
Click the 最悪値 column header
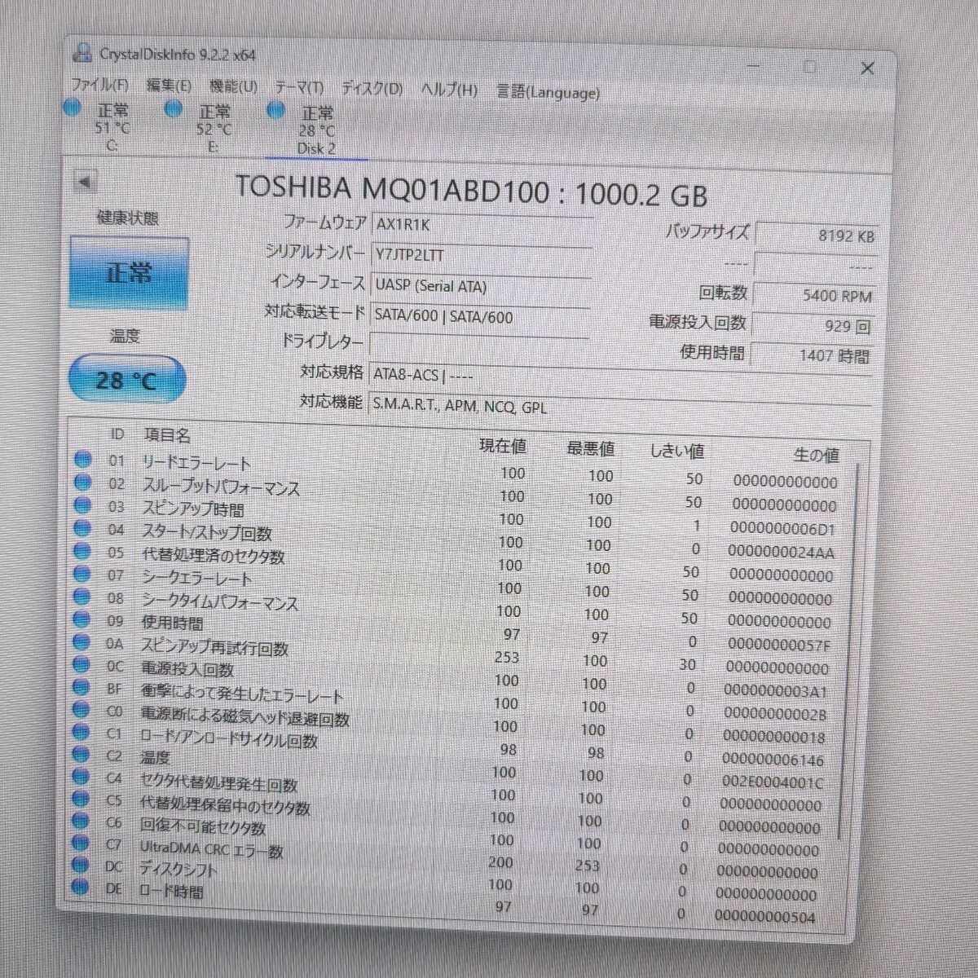(x=591, y=448)
